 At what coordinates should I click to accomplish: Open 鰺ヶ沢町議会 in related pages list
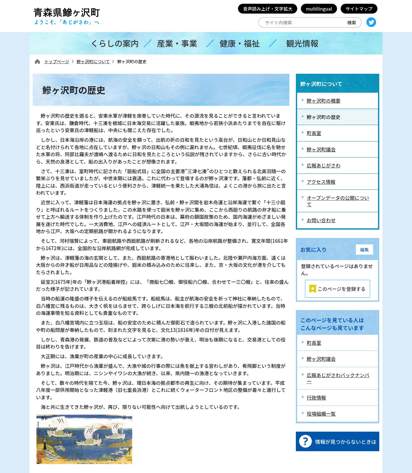321,359
